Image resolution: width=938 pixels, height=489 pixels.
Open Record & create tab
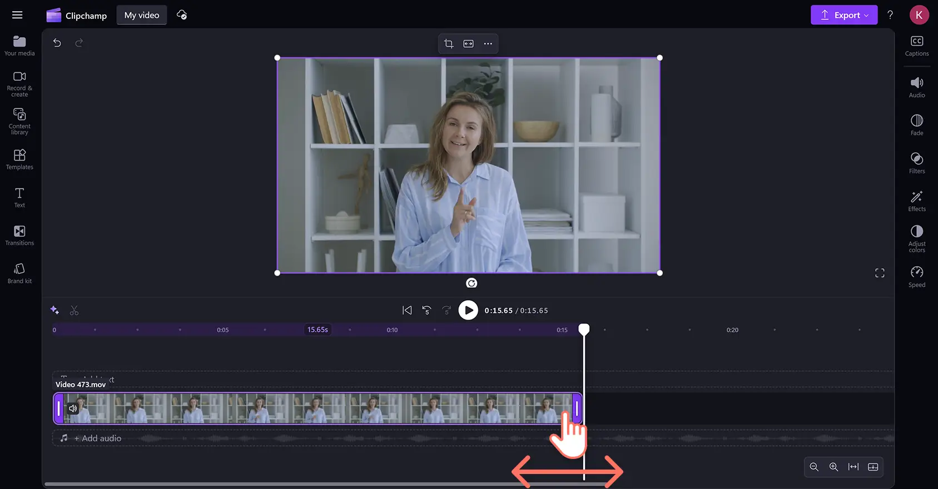[19, 83]
